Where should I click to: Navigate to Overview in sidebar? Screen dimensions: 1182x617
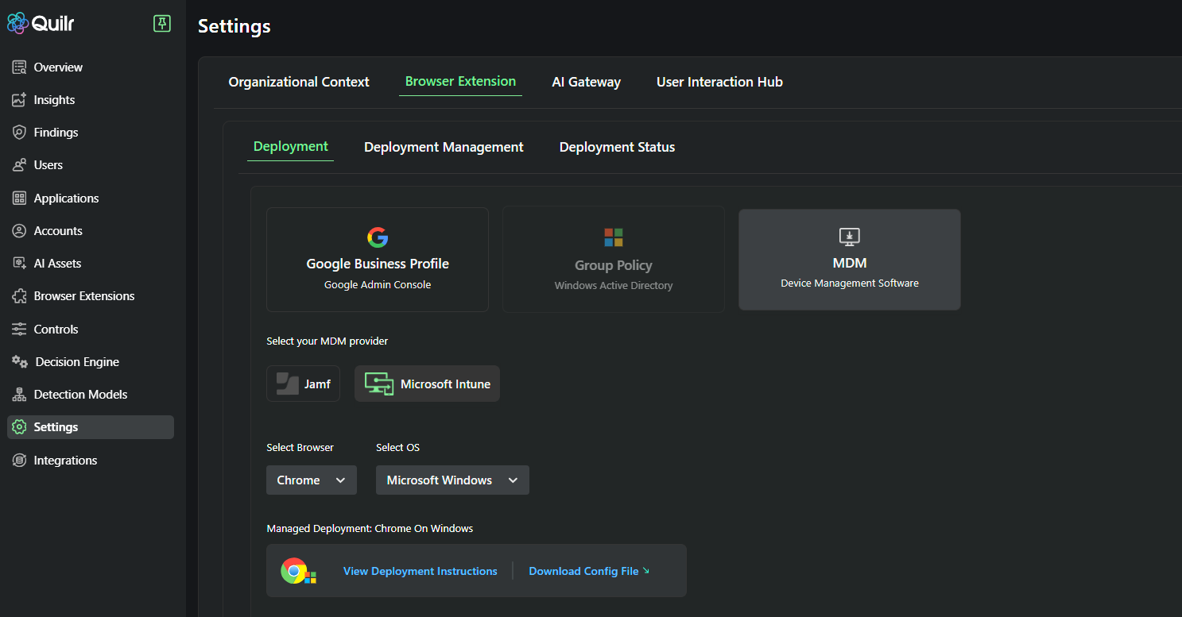pos(91,67)
